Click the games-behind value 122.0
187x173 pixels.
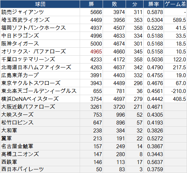[x=179, y=60]
